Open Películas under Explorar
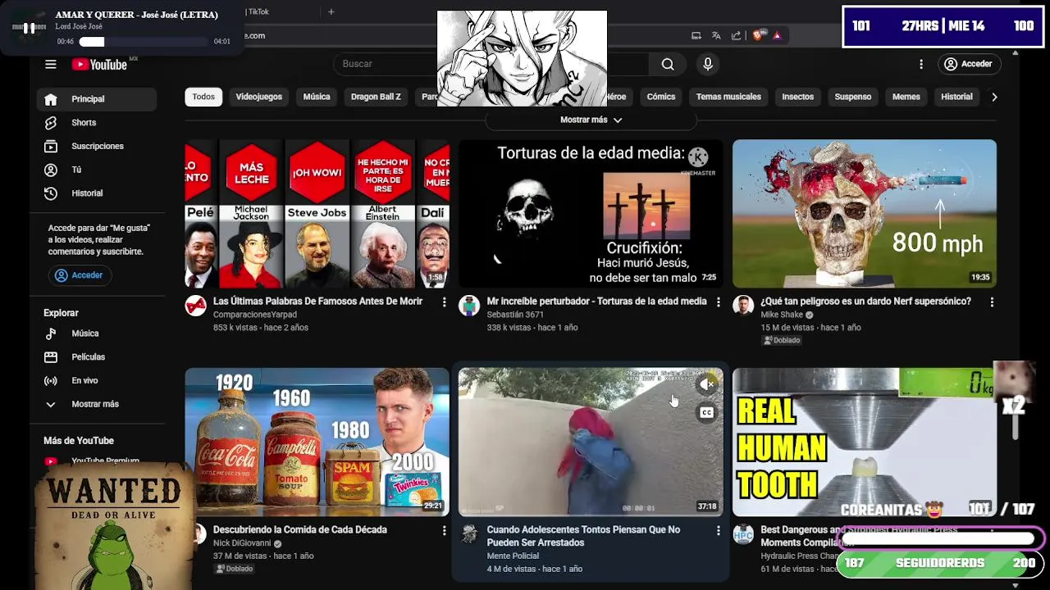 click(97, 357)
